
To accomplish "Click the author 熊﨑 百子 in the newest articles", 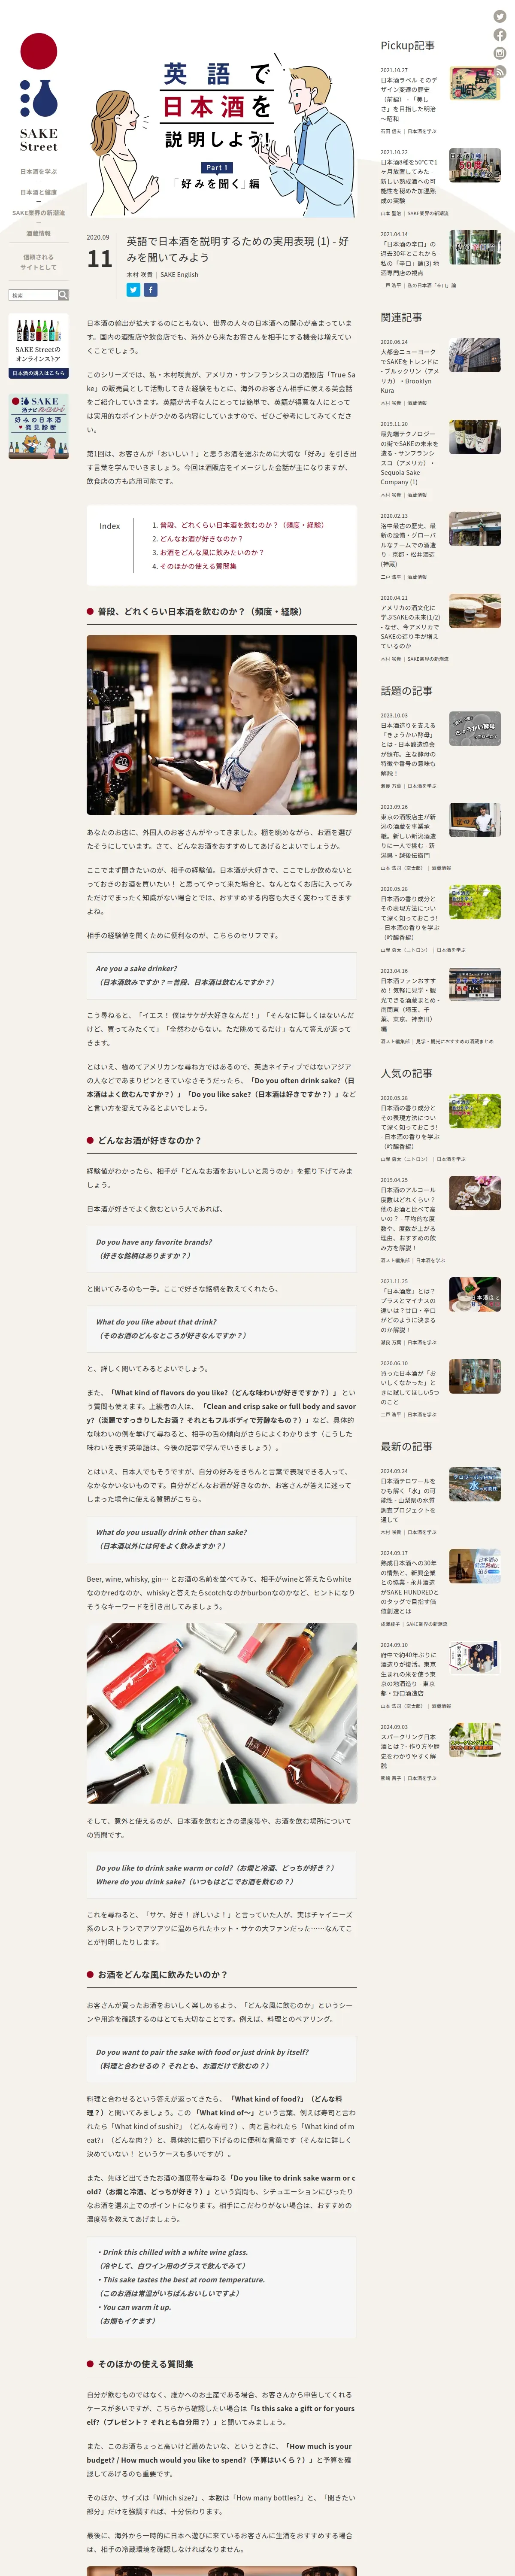I will [x=391, y=1777].
